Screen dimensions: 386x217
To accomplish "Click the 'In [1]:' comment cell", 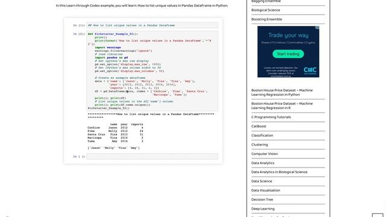I will click(152, 25).
